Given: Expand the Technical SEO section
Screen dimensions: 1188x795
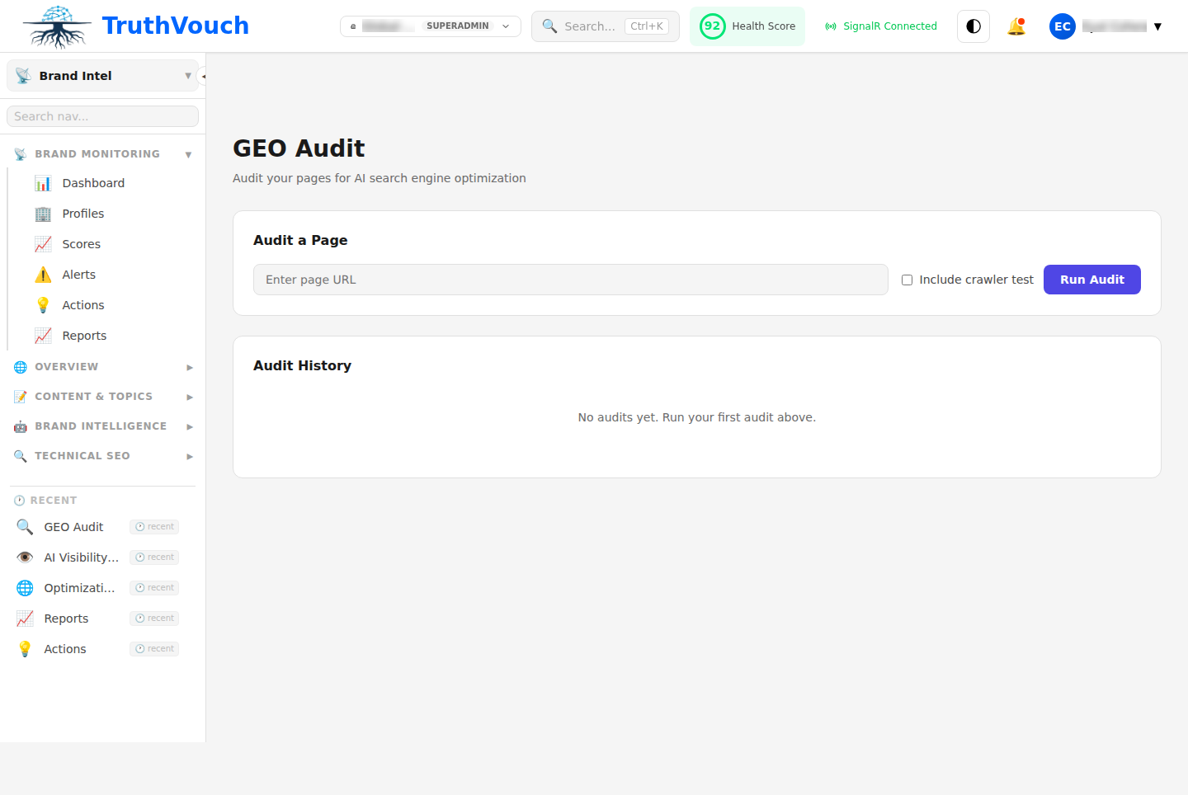Looking at the screenshot, I should (82, 455).
